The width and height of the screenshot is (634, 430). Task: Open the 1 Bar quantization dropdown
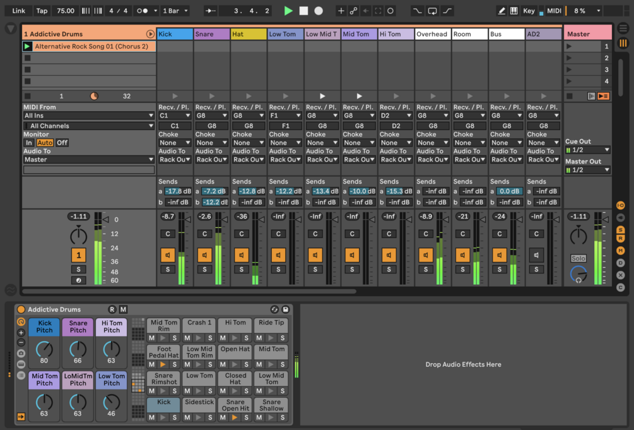[x=175, y=11]
